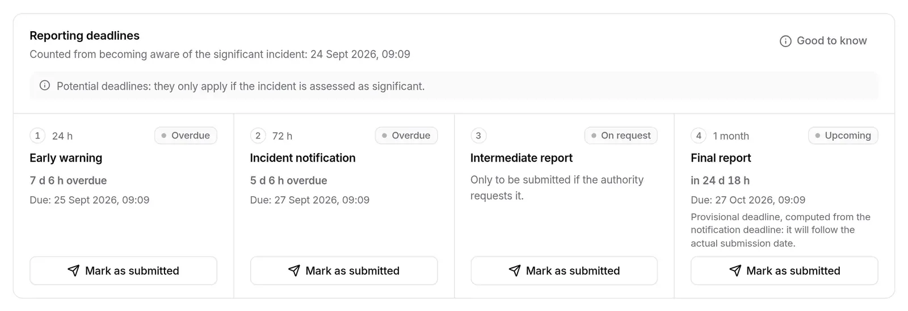Click '5 d 6 h overdue' text
Image resolution: width=908 pixels, height=311 pixels.
288,180
